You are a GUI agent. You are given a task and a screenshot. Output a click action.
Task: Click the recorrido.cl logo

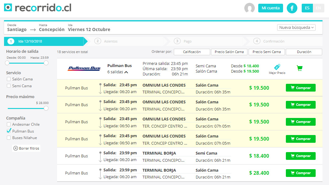click(x=38, y=8)
